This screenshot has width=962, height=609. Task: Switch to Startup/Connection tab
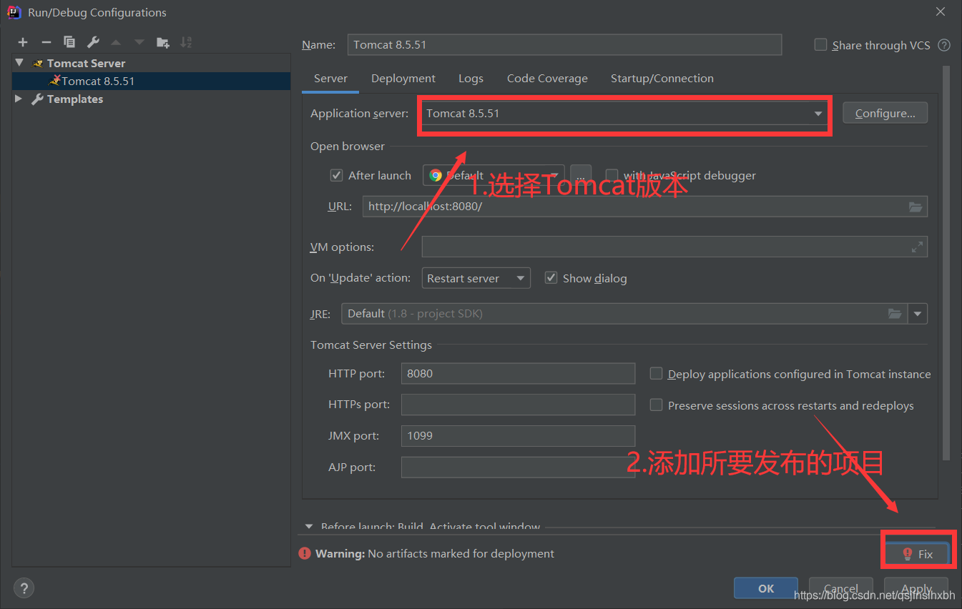pos(662,79)
